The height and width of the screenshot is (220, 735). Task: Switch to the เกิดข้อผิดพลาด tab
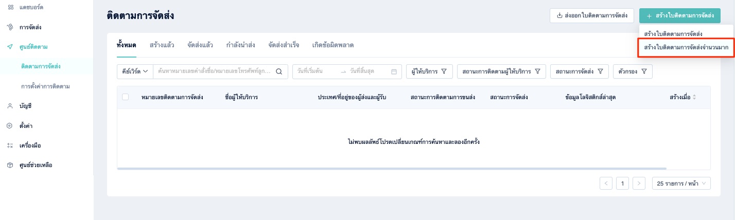[333, 45]
